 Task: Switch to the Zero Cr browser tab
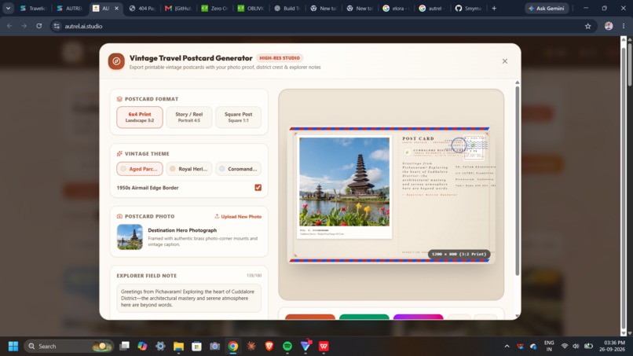(x=214, y=8)
